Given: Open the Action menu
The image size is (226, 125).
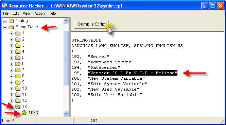Looking at the screenshot, I should click(39, 13).
